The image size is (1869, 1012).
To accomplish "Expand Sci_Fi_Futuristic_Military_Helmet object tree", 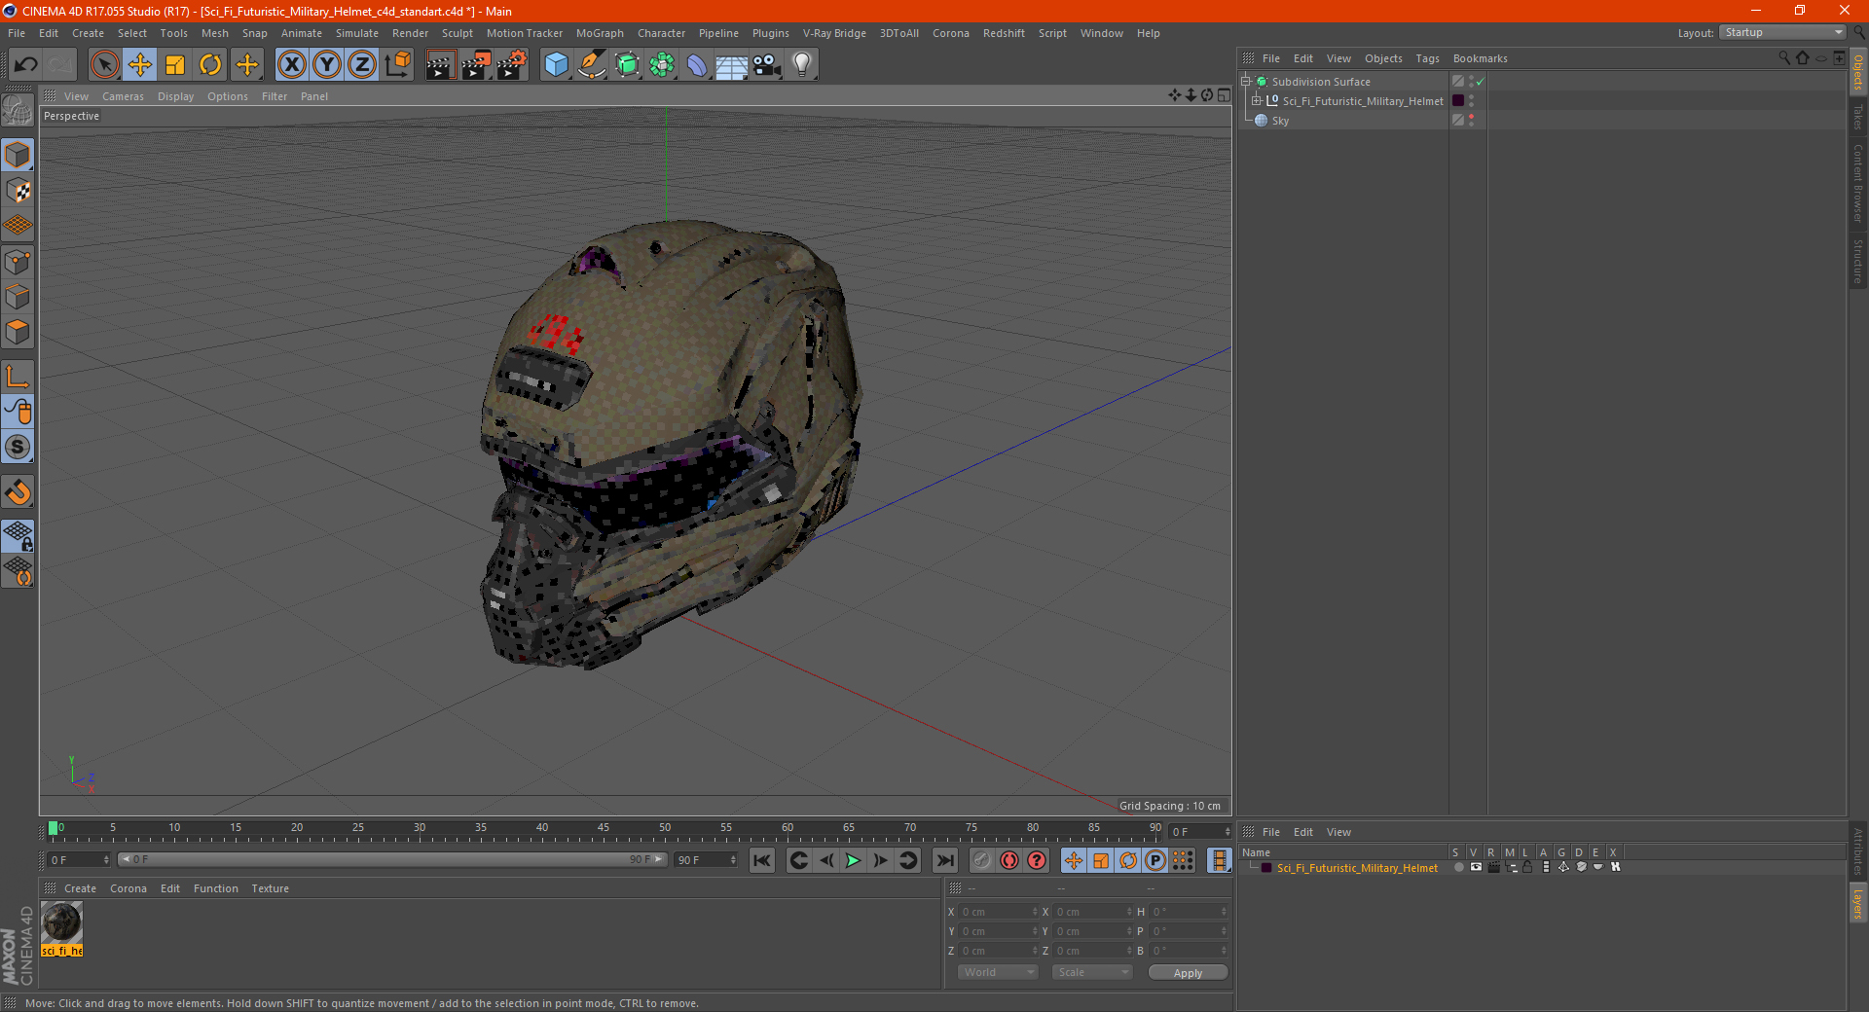I will pyautogui.click(x=1257, y=101).
